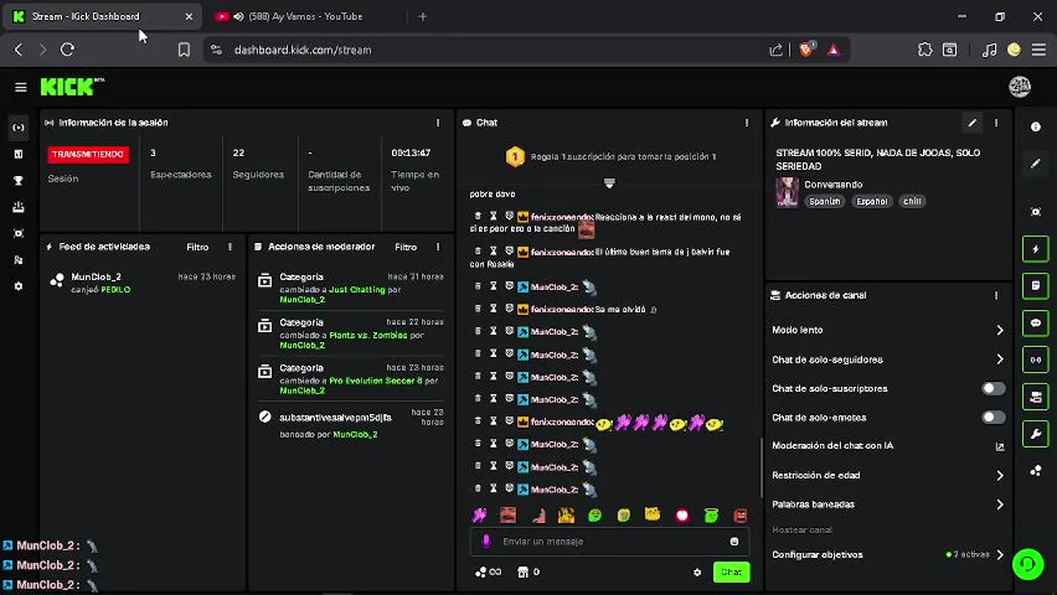Open Feed de actividades three-dot menu

click(230, 246)
